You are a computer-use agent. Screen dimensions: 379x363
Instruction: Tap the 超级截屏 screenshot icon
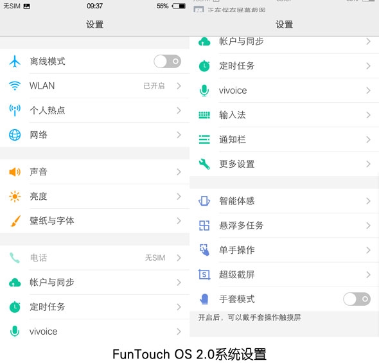[204, 274]
